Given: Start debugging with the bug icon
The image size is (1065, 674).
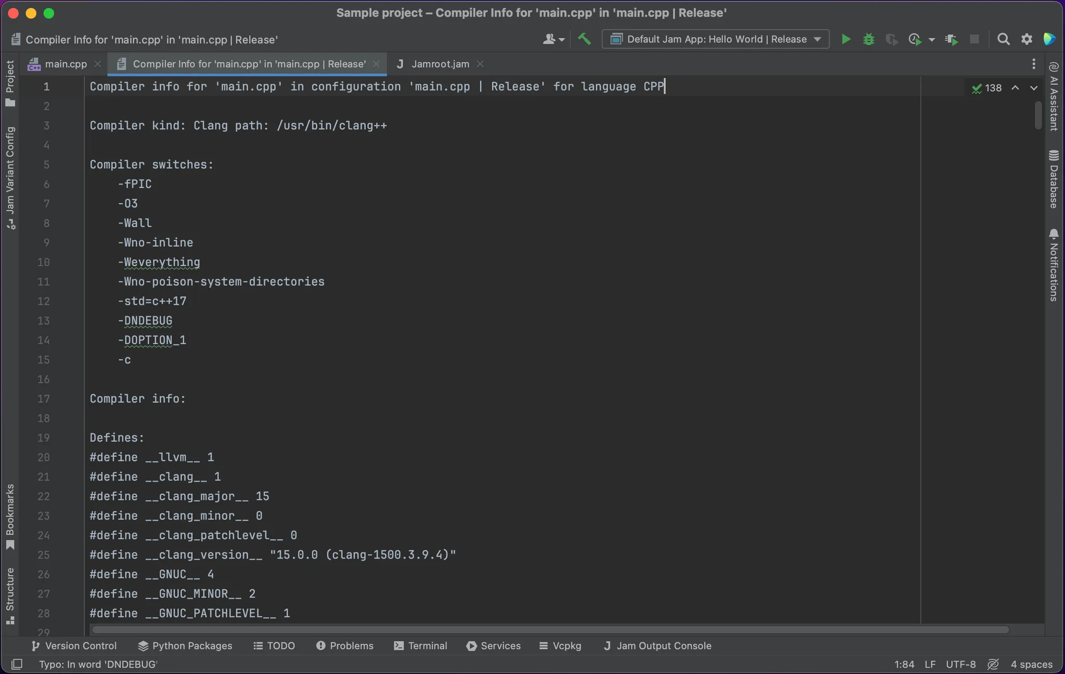Looking at the screenshot, I should (x=868, y=39).
